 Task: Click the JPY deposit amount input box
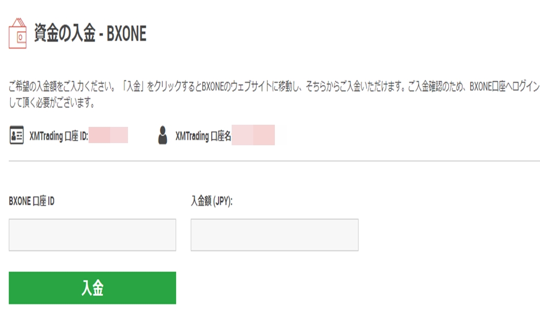click(x=274, y=234)
